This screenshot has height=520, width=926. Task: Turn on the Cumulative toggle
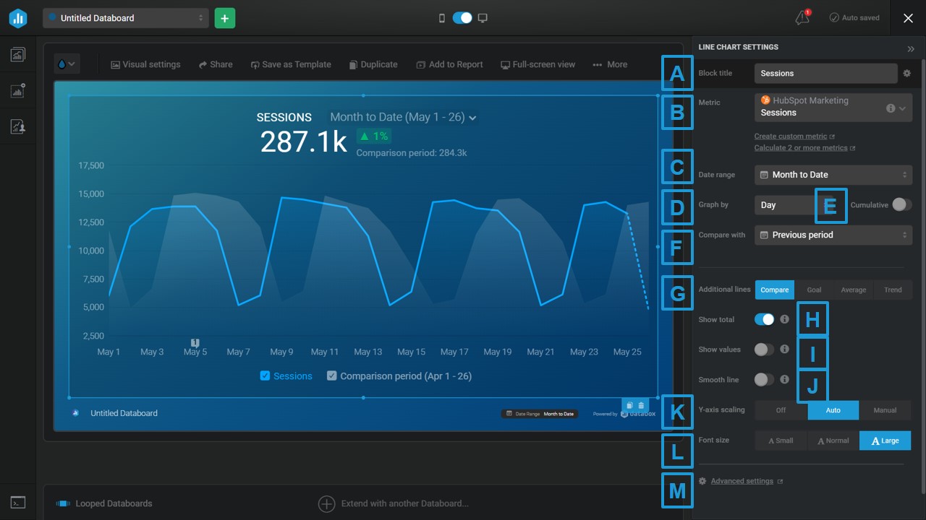click(x=901, y=204)
